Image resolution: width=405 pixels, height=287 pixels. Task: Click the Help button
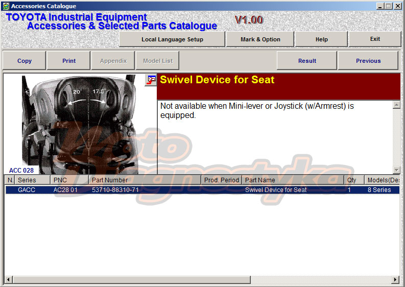click(x=321, y=39)
